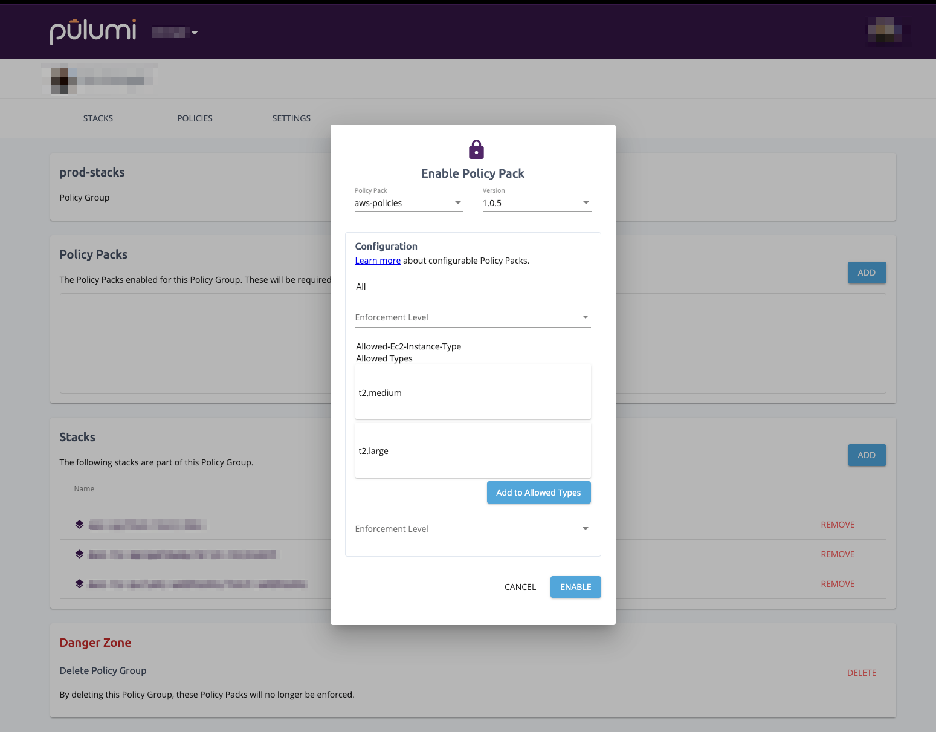Click the purple lock icon in dialog
This screenshot has width=936, height=732.
click(x=476, y=149)
